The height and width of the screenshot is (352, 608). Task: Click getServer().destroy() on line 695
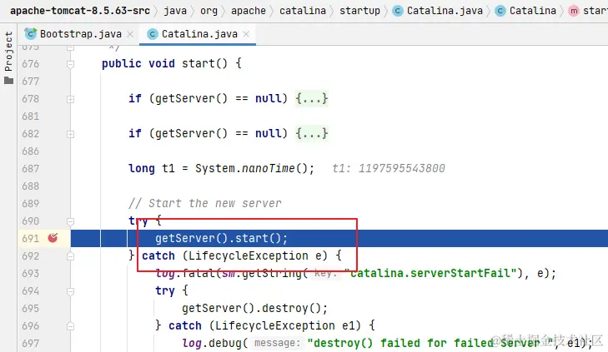254,308
